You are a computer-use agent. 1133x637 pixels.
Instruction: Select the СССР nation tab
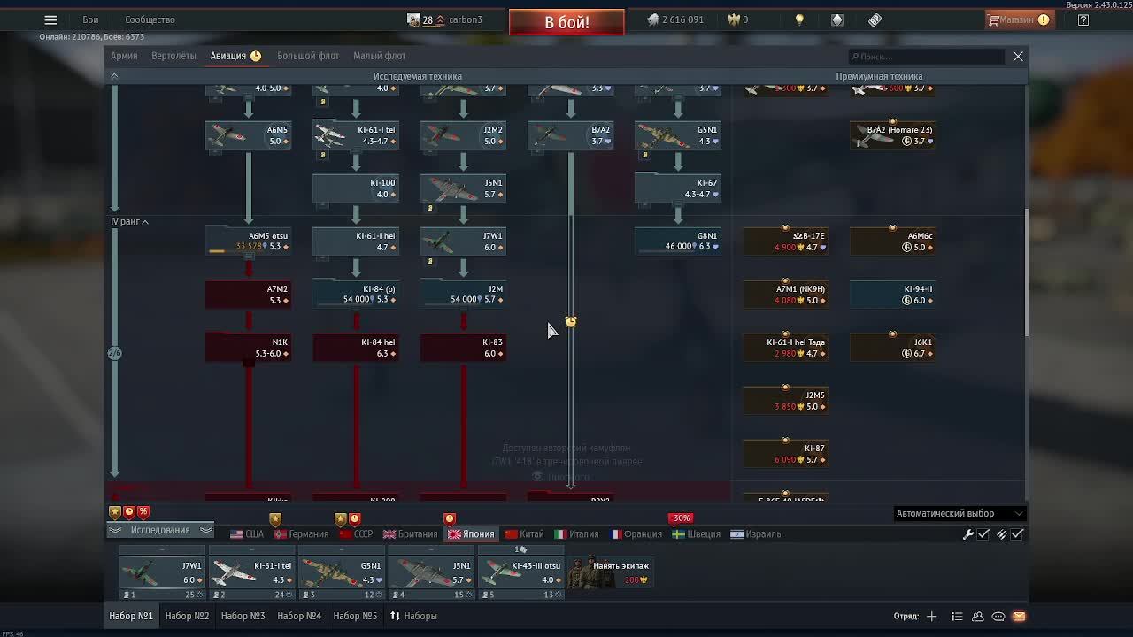tap(356, 534)
